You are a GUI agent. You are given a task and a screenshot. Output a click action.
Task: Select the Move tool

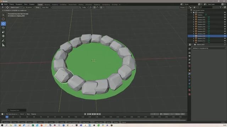tap(3, 24)
